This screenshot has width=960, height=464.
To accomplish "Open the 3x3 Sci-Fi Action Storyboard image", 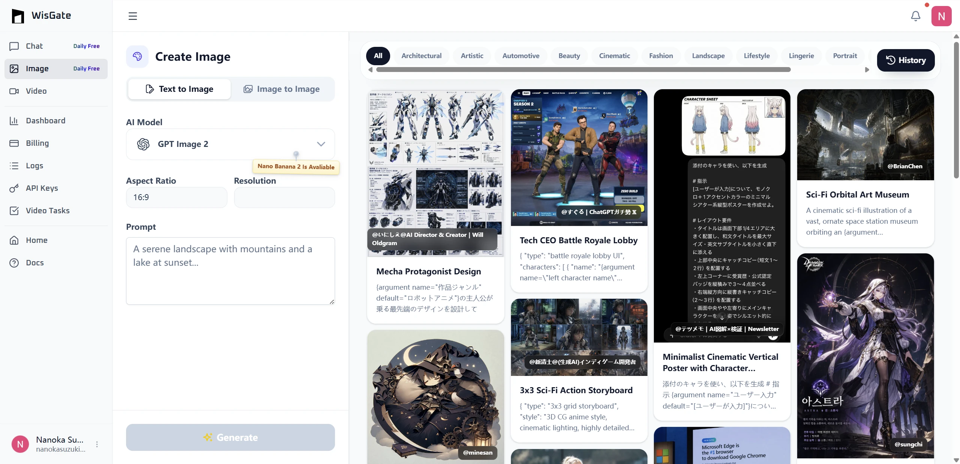I will (x=579, y=337).
